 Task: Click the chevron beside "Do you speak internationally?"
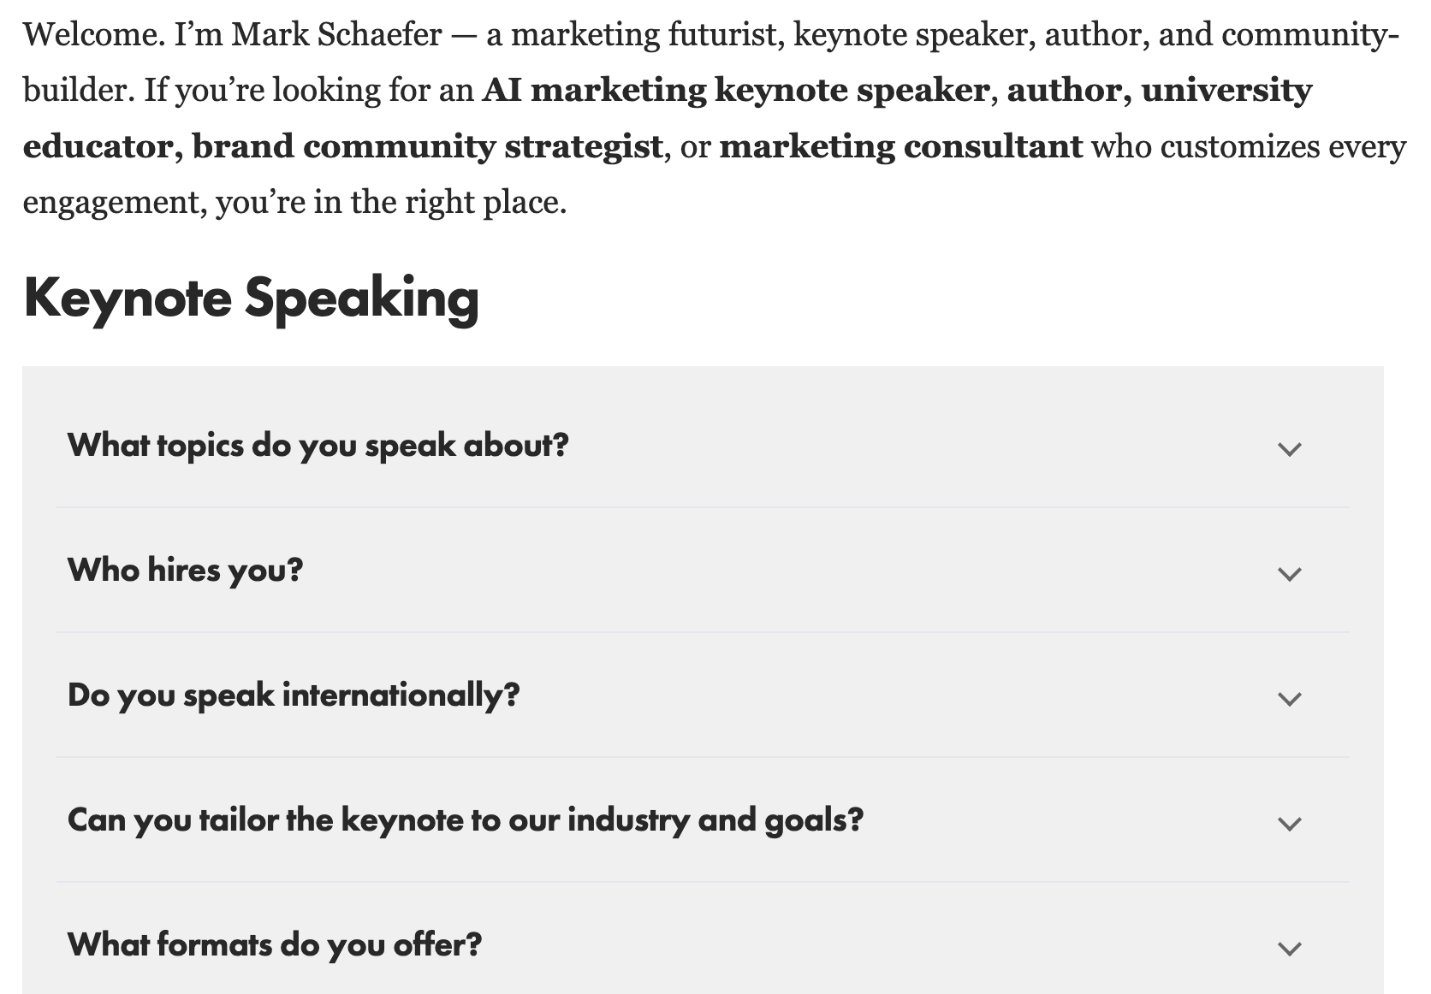coord(1290,698)
